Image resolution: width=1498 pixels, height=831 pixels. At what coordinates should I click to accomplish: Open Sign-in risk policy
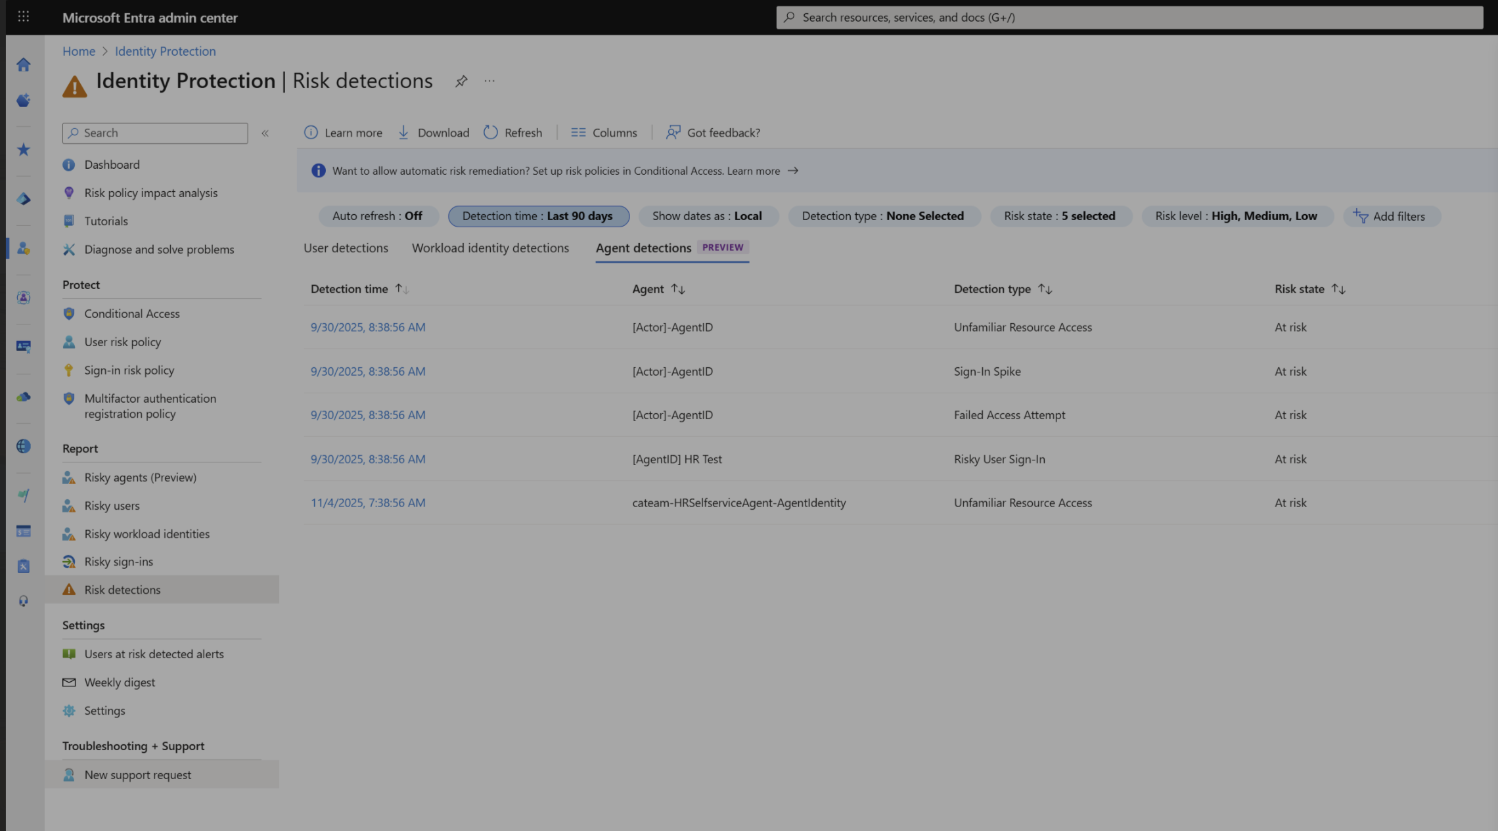click(x=129, y=371)
